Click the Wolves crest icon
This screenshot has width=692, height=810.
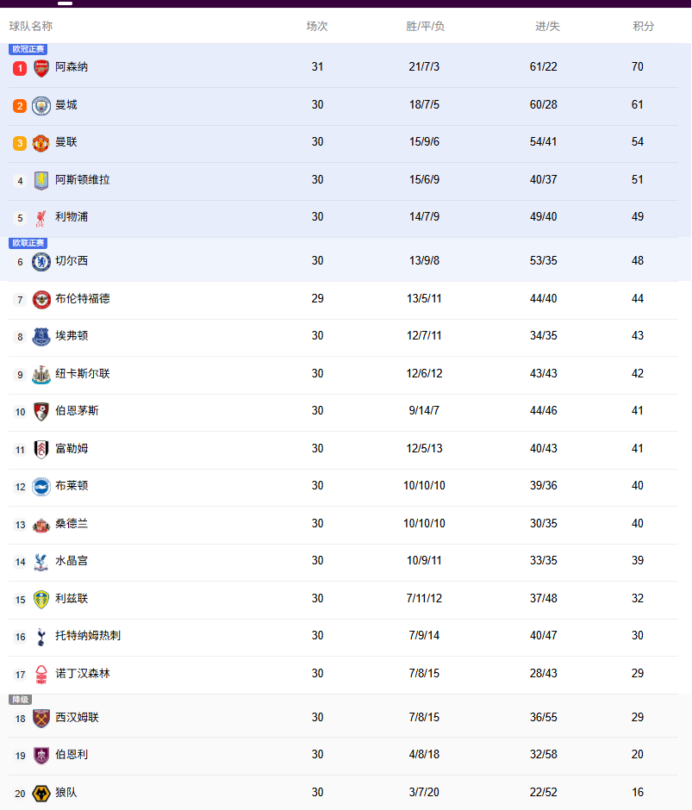point(41,793)
